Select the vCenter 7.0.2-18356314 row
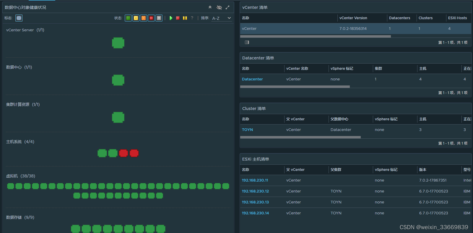The height and width of the screenshot is (233, 473). pyautogui.click(x=355, y=29)
